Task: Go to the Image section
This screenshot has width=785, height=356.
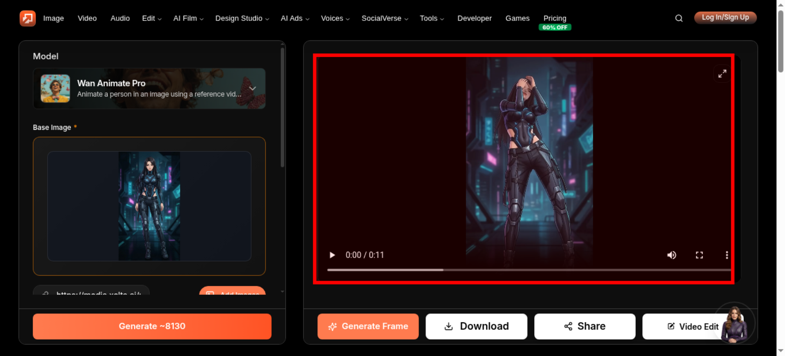Action: [53, 18]
